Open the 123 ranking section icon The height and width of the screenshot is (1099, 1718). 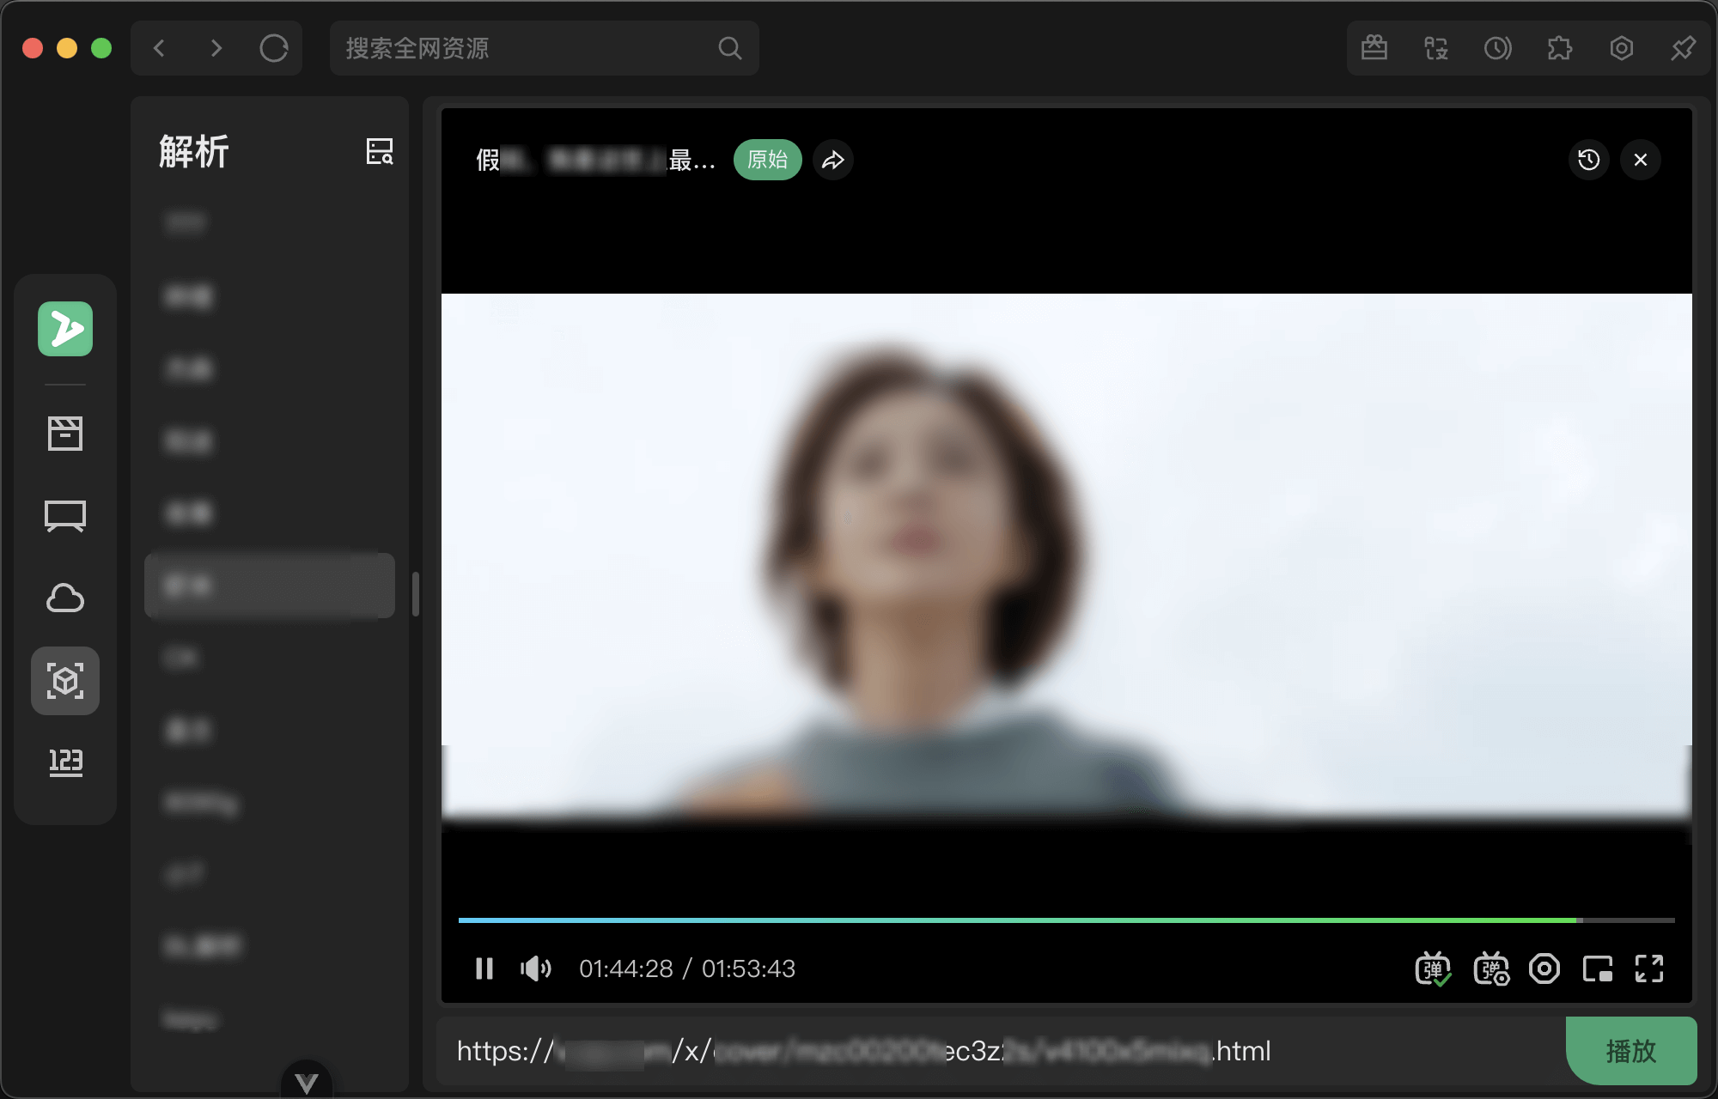65,762
